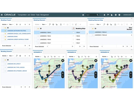
Task: Select the Modeling Shipment Stop tab
Action: click(96, 20)
